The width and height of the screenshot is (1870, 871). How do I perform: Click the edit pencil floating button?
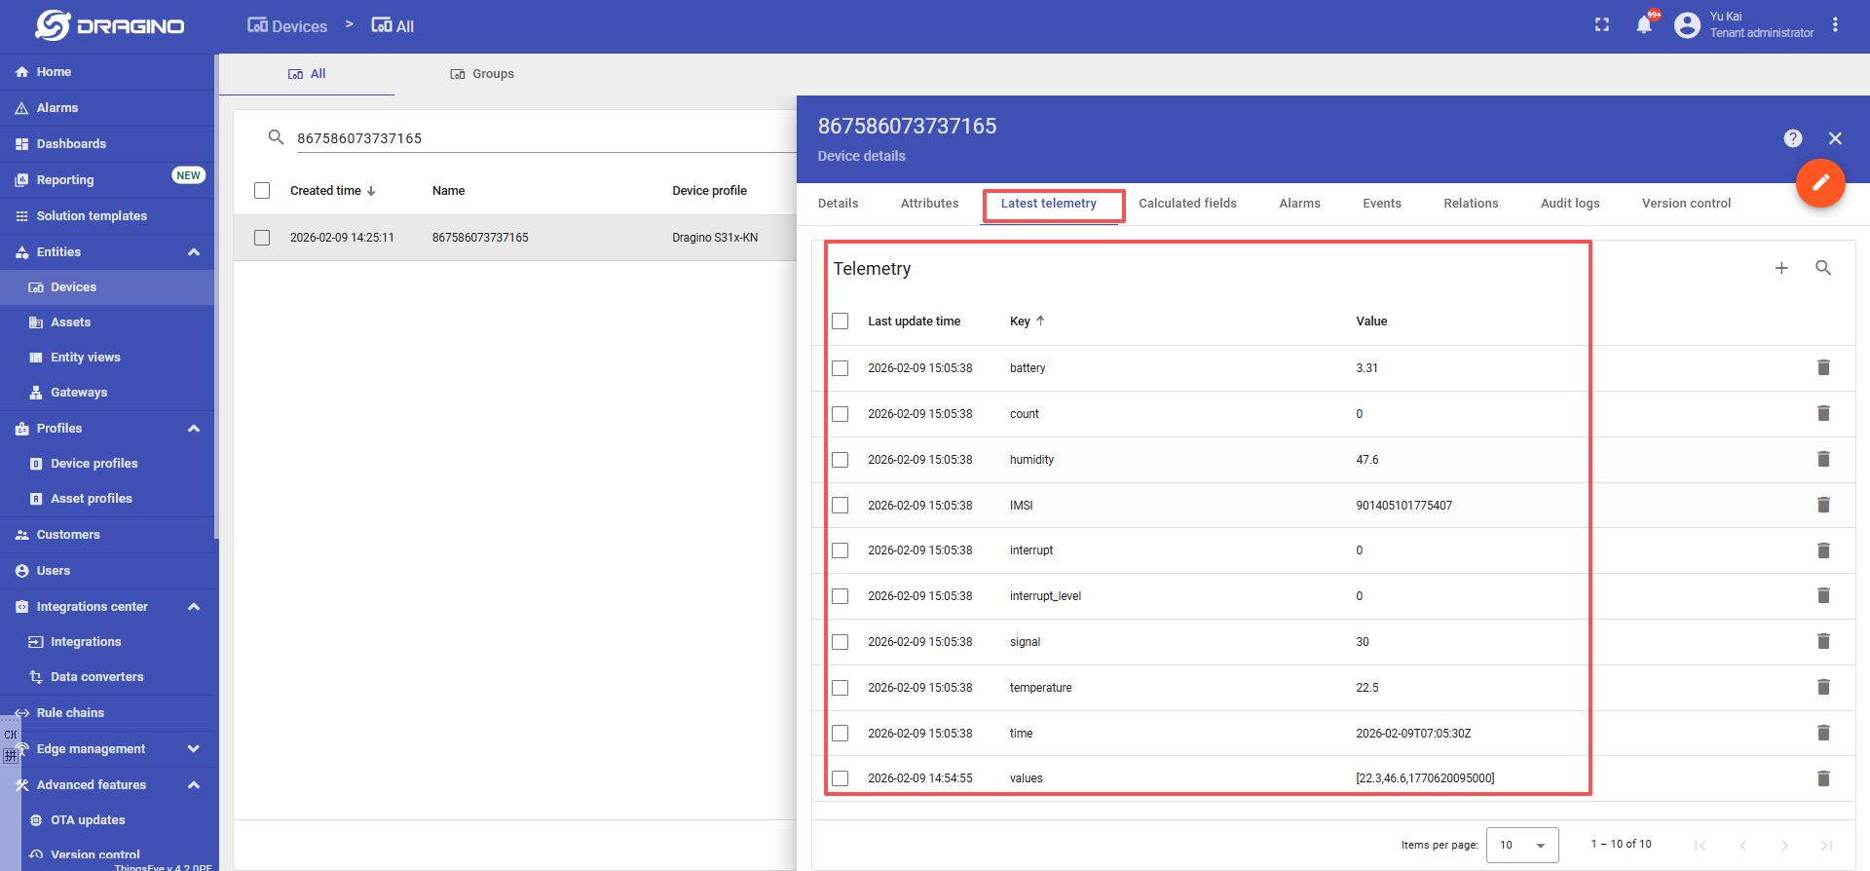pyautogui.click(x=1820, y=182)
